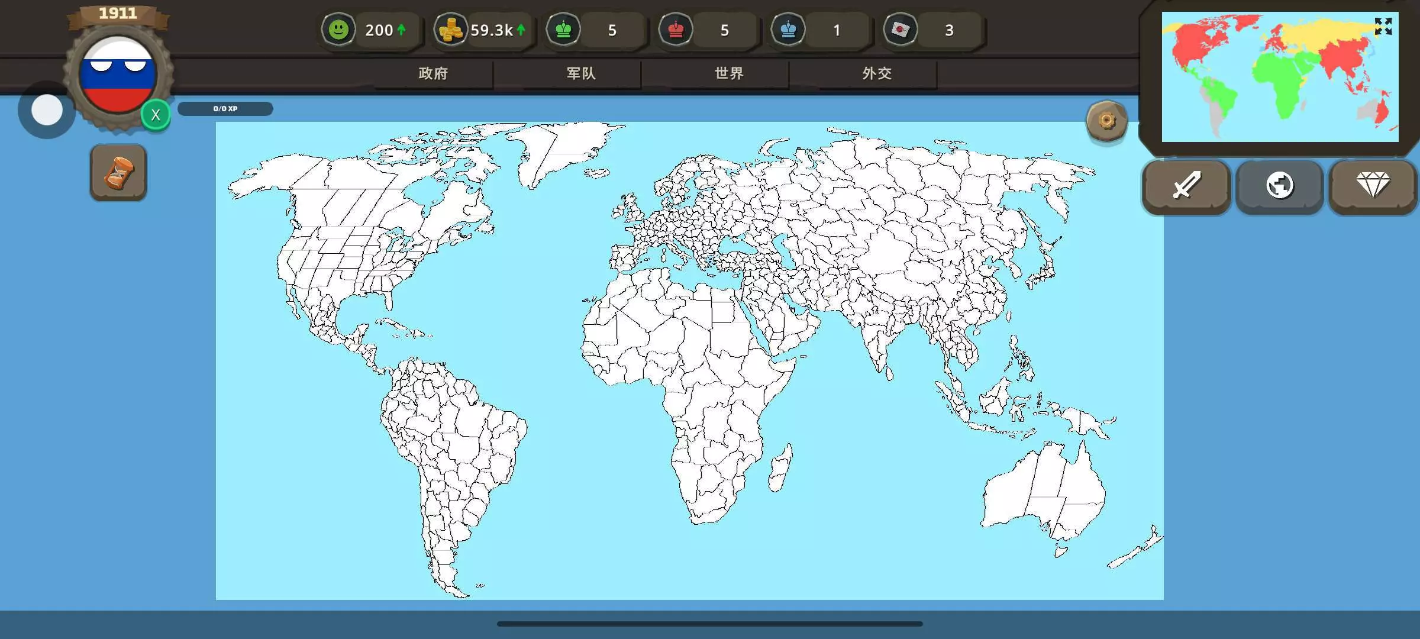
Task: Click the hourglass next-turn icon
Action: tap(118, 173)
